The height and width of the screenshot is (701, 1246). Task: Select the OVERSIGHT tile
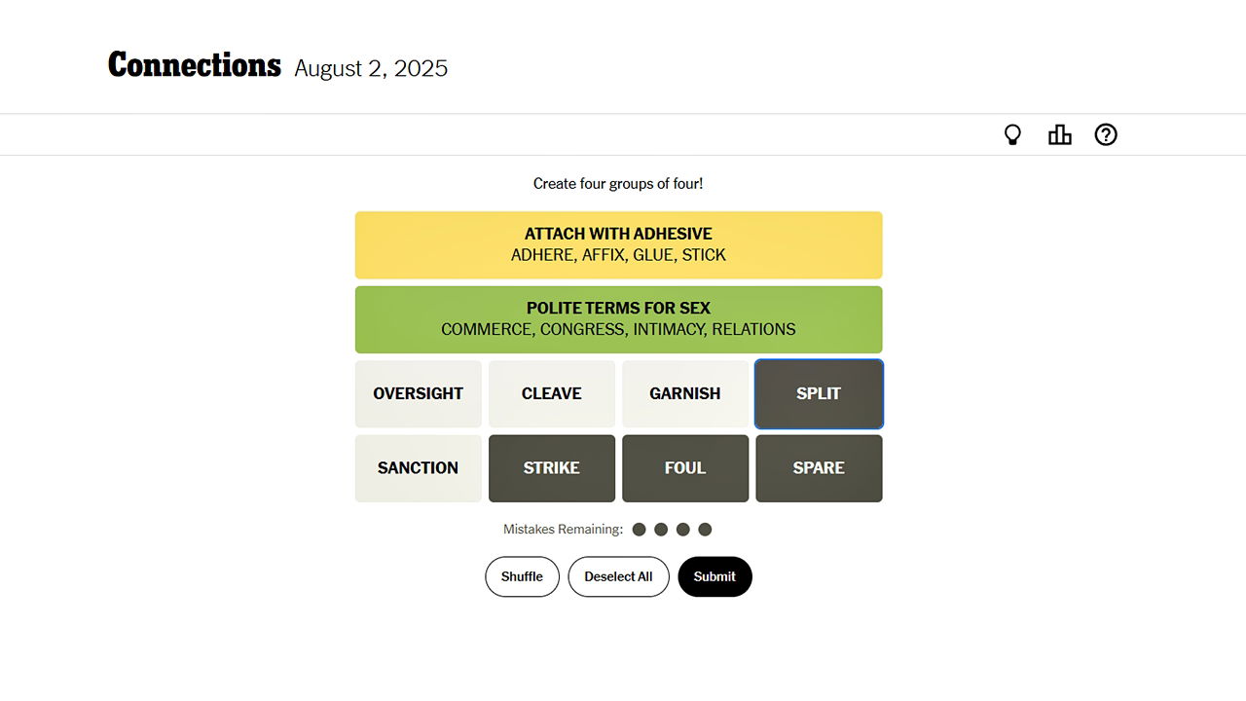click(418, 393)
